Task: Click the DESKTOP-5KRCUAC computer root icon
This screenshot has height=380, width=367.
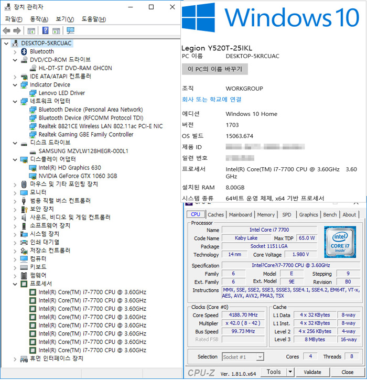Action: point(15,43)
